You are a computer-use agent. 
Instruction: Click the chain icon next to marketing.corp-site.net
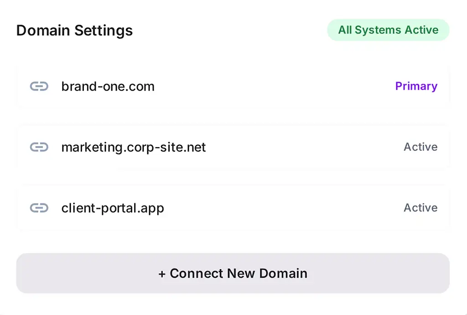coord(39,147)
